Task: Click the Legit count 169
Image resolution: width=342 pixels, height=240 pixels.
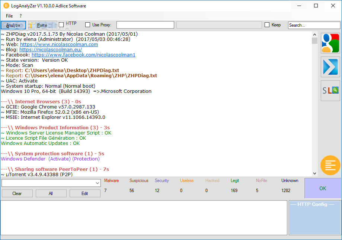Action: pos(234,191)
